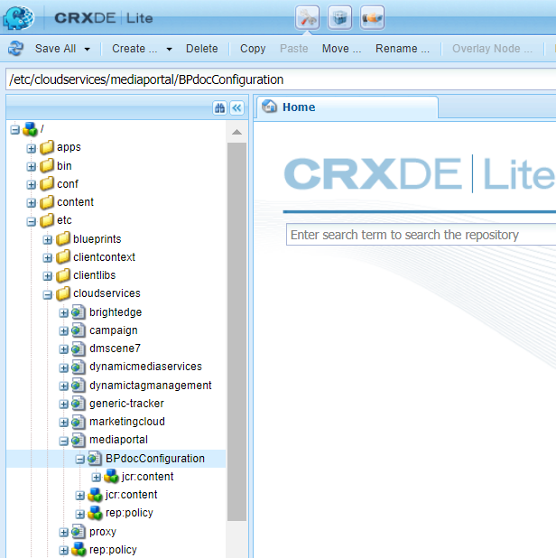This screenshot has width=556, height=558.
Task: Open the Package manager box icon
Action: pyautogui.click(x=339, y=17)
